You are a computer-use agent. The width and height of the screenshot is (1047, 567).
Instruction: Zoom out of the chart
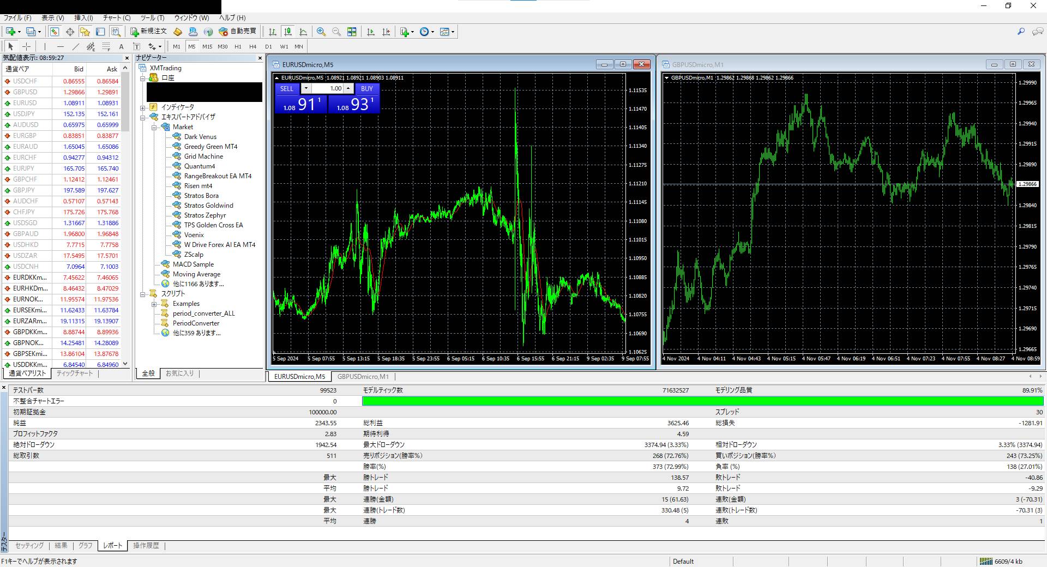[x=336, y=32]
